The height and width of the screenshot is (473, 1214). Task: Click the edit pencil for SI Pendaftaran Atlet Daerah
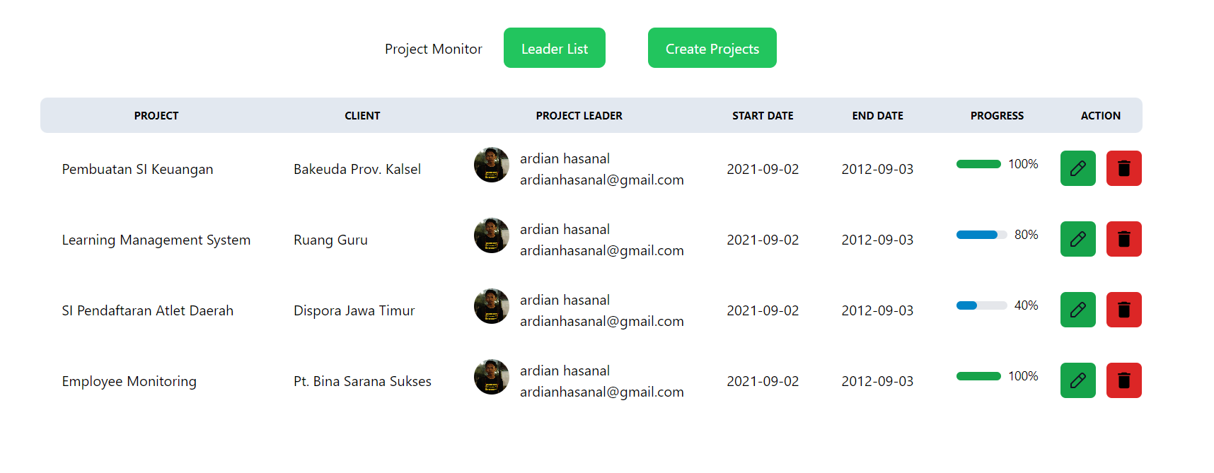pyautogui.click(x=1077, y=310)
